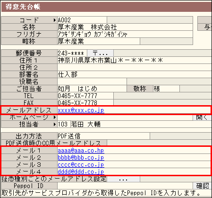212x198 pixels.
Task: Edit the 住所1 field 神奈川県厚木市葉山
Action: [135, 60]
